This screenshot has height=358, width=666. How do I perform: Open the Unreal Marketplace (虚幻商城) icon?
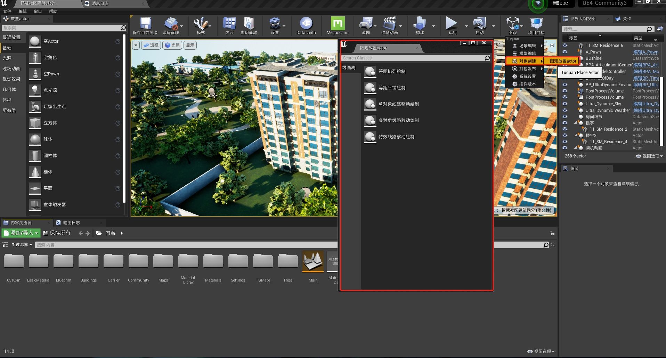pyautogui.click(x=249, y=24)
